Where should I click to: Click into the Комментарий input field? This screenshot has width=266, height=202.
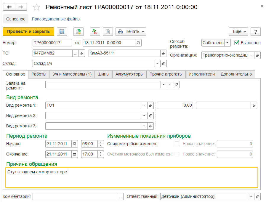coord(75,196)
